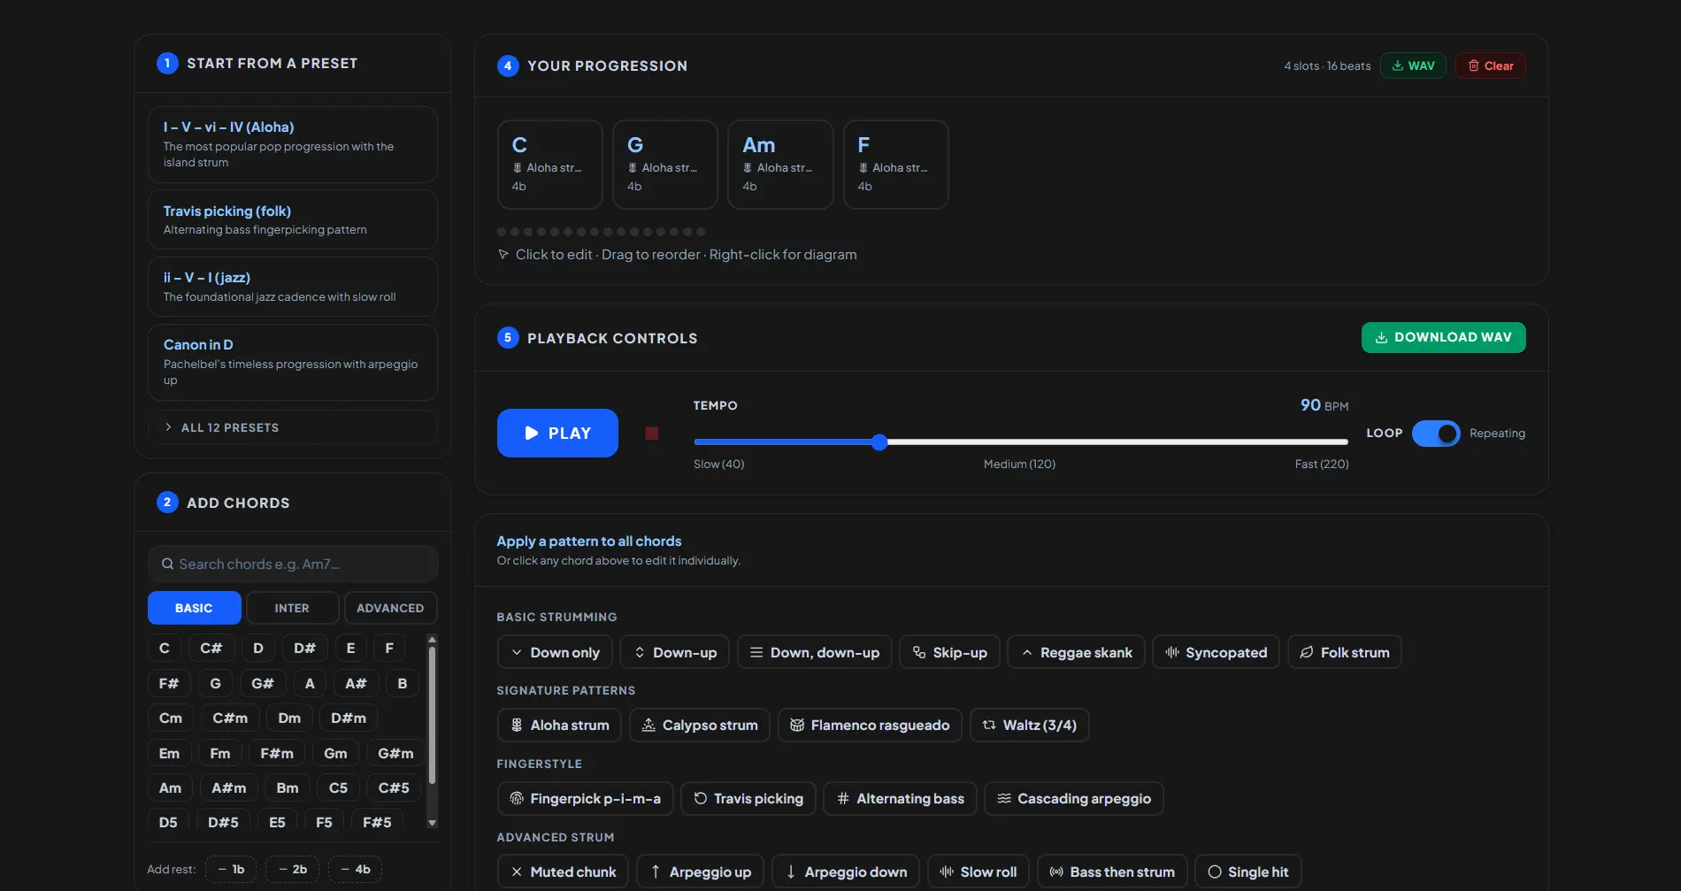The width and height of the screenshot is (1681, 891).
Task: Edit the Am chord slot in progression
Action: [780, 165]
